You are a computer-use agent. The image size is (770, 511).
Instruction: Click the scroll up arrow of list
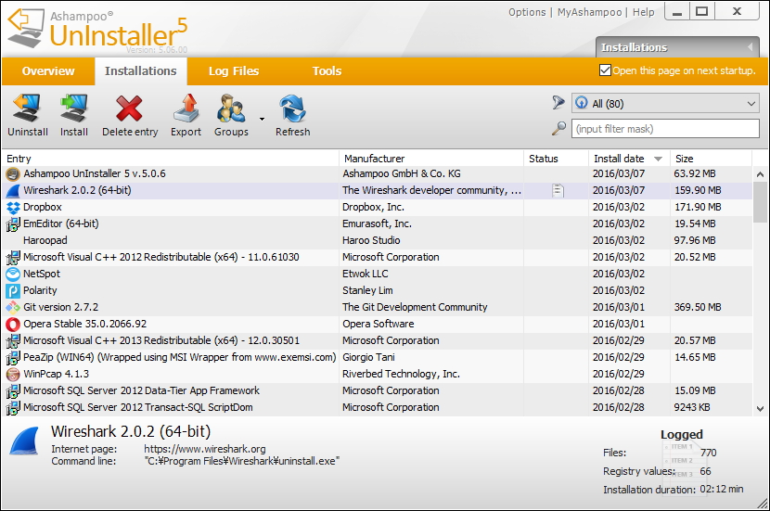(x=760, y=174)
